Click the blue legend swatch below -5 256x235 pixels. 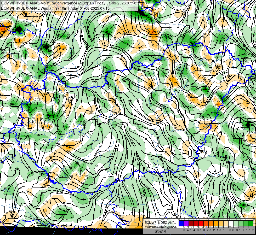tap(181, 224)
